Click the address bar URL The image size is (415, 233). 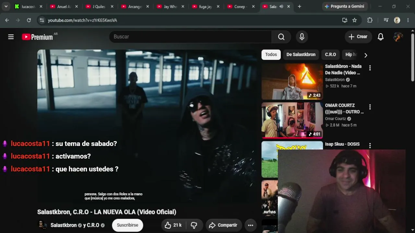click(x=82, y=20)
